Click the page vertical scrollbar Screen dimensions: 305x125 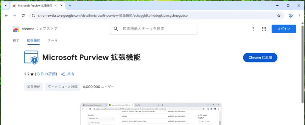303,64
